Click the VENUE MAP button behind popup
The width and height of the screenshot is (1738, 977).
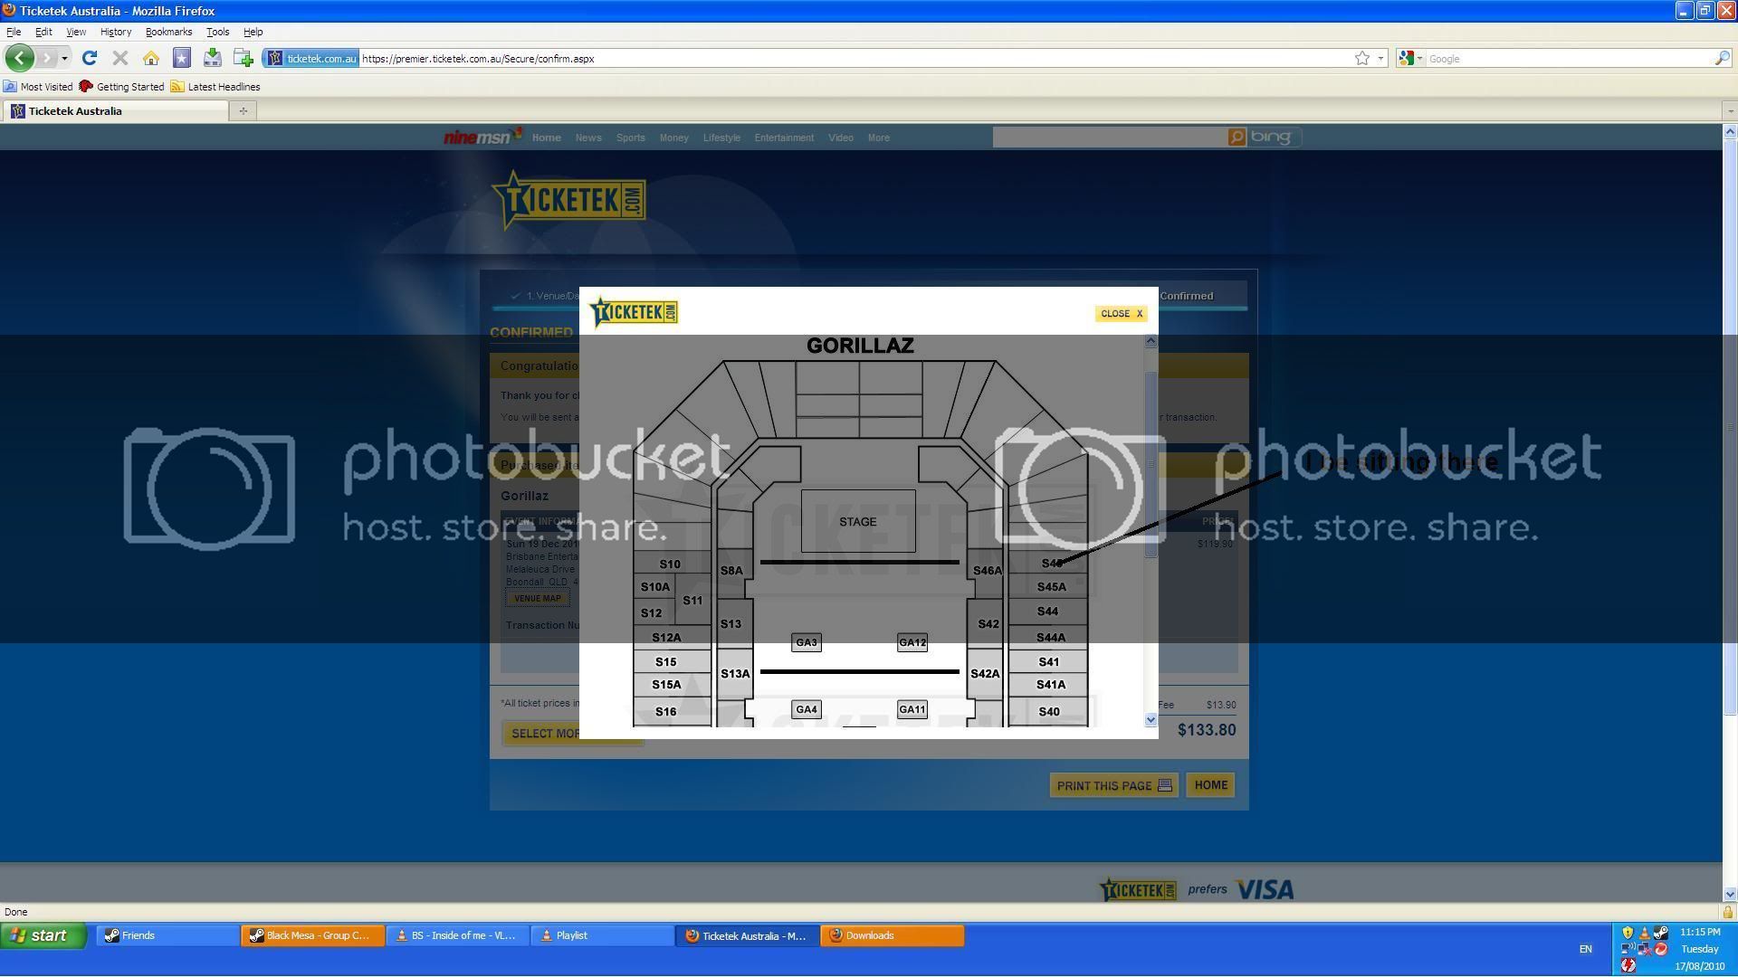tap(538, 598)
